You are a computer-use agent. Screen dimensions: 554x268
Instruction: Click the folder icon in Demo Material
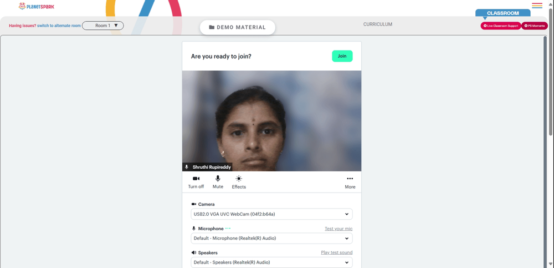[x=212, y=27]
